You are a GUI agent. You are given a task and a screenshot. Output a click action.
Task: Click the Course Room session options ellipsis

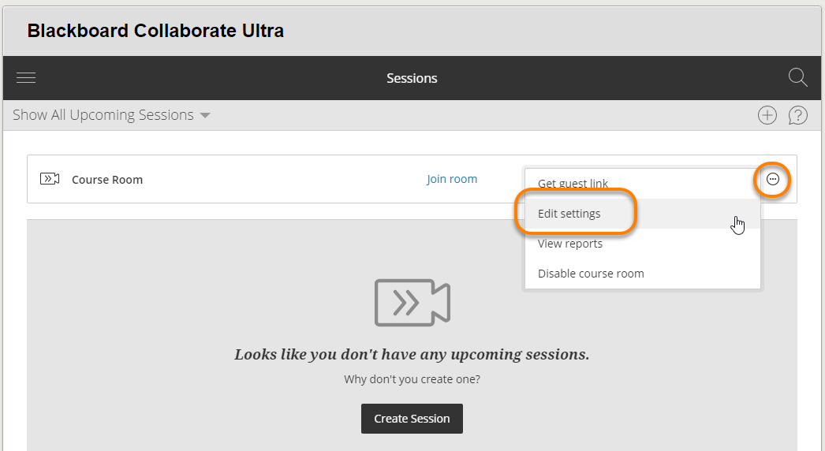click(x=773, y=180)
